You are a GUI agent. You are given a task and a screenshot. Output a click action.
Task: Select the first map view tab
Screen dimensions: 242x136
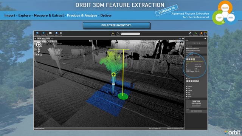click(39, 39)
